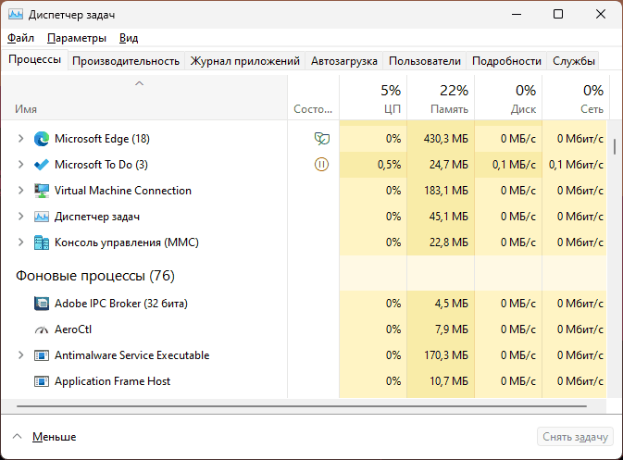623x460 pixels.
Task: Click the Снять задачу button
Action: pos(575,437)
